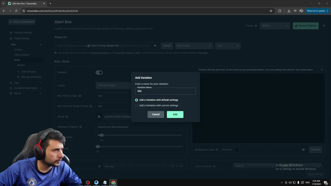Open the Alert Animation Fade In dropdown
This screenshot has height=186, width=331.
(x=253, y=166)
